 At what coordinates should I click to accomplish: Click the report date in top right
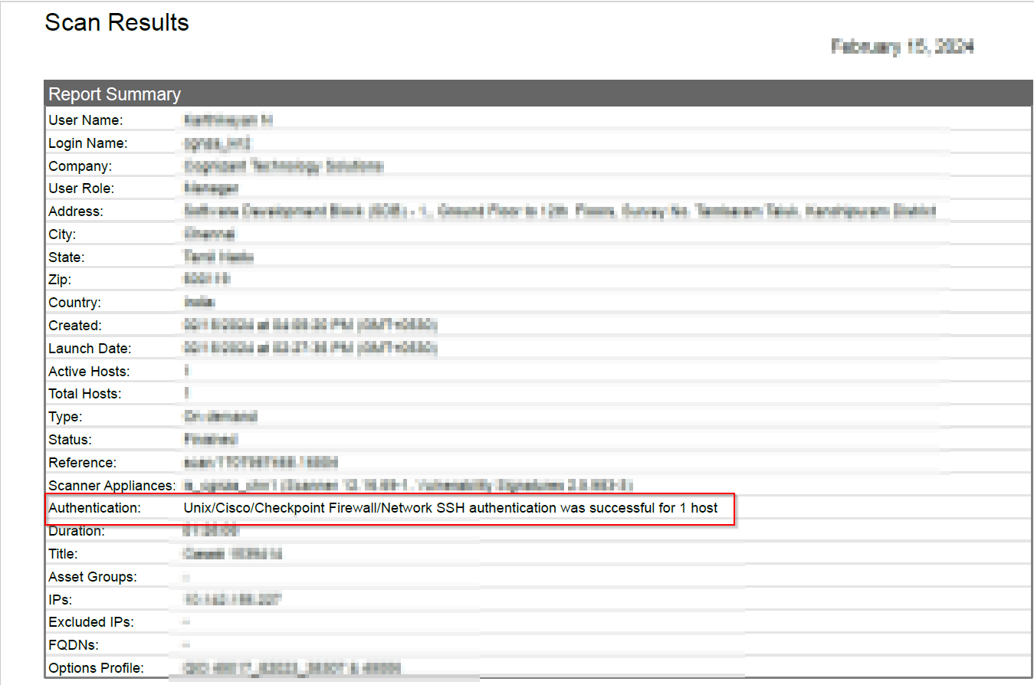click(x=902, y=47)
